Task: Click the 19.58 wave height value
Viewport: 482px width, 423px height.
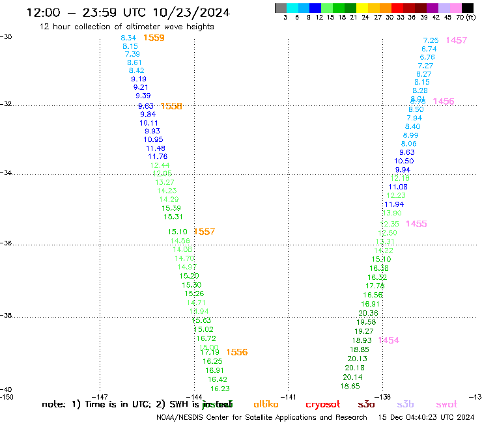Action: pyautogui.click(x=366, y=322)
